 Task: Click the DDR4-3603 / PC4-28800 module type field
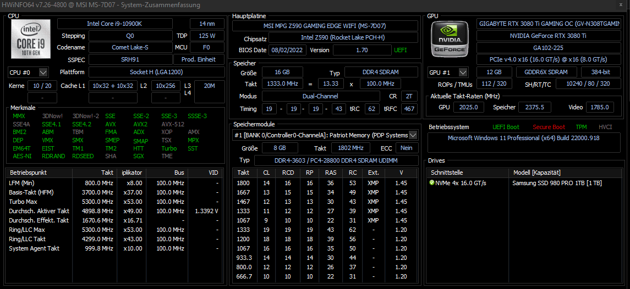point(336,160)
